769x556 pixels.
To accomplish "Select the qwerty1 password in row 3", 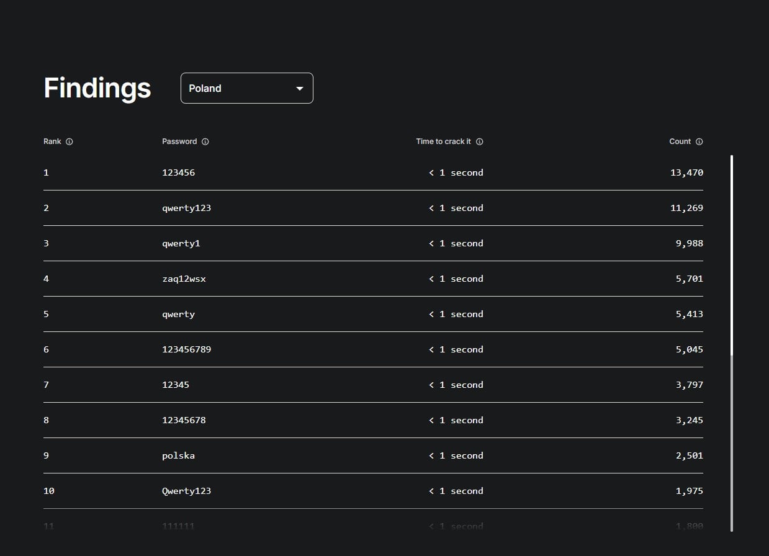I will pyautogui.click(x=181, y=243).
